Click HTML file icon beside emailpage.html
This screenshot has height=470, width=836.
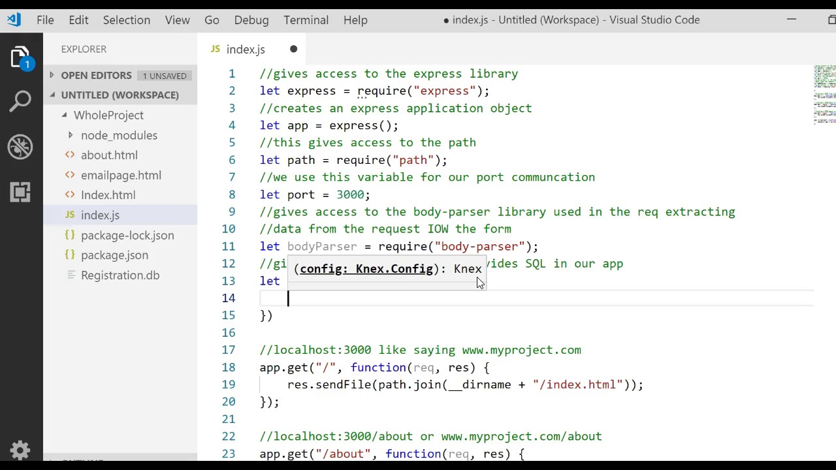[x=70, y=175]
